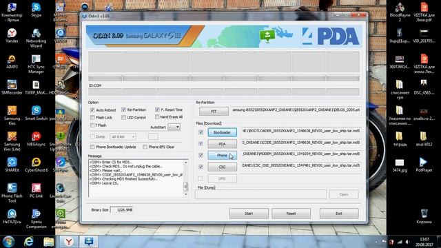Open SMRecorder desktop icon
441x248 pixels.
click(12, 87)
